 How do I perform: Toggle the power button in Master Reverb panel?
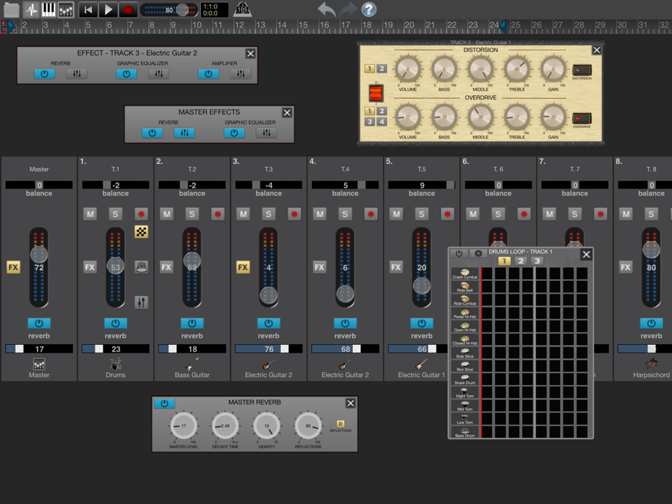click(164, 403)
